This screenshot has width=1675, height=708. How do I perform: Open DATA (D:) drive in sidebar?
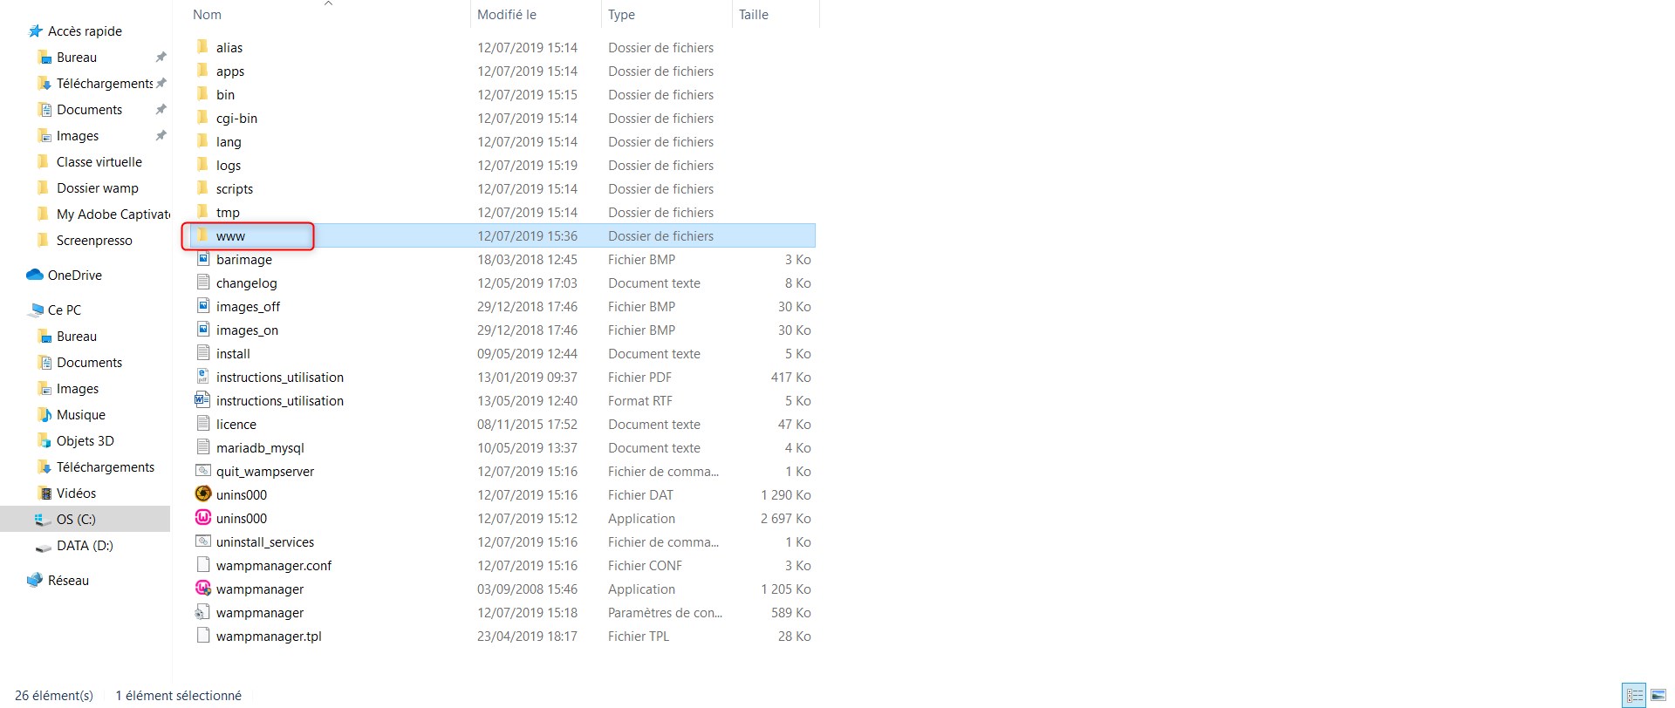point(85,545)
